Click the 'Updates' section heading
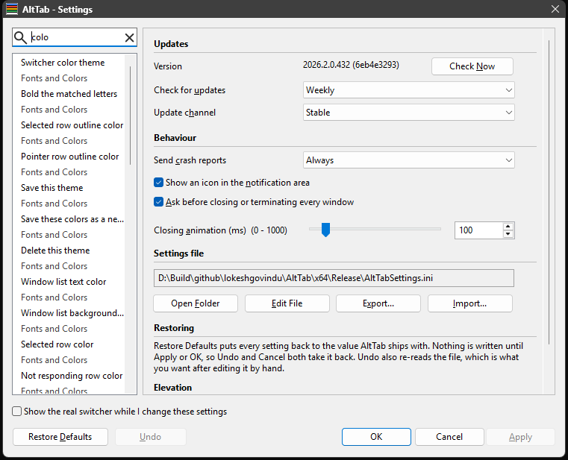The image size is (568, 460). 171,44
